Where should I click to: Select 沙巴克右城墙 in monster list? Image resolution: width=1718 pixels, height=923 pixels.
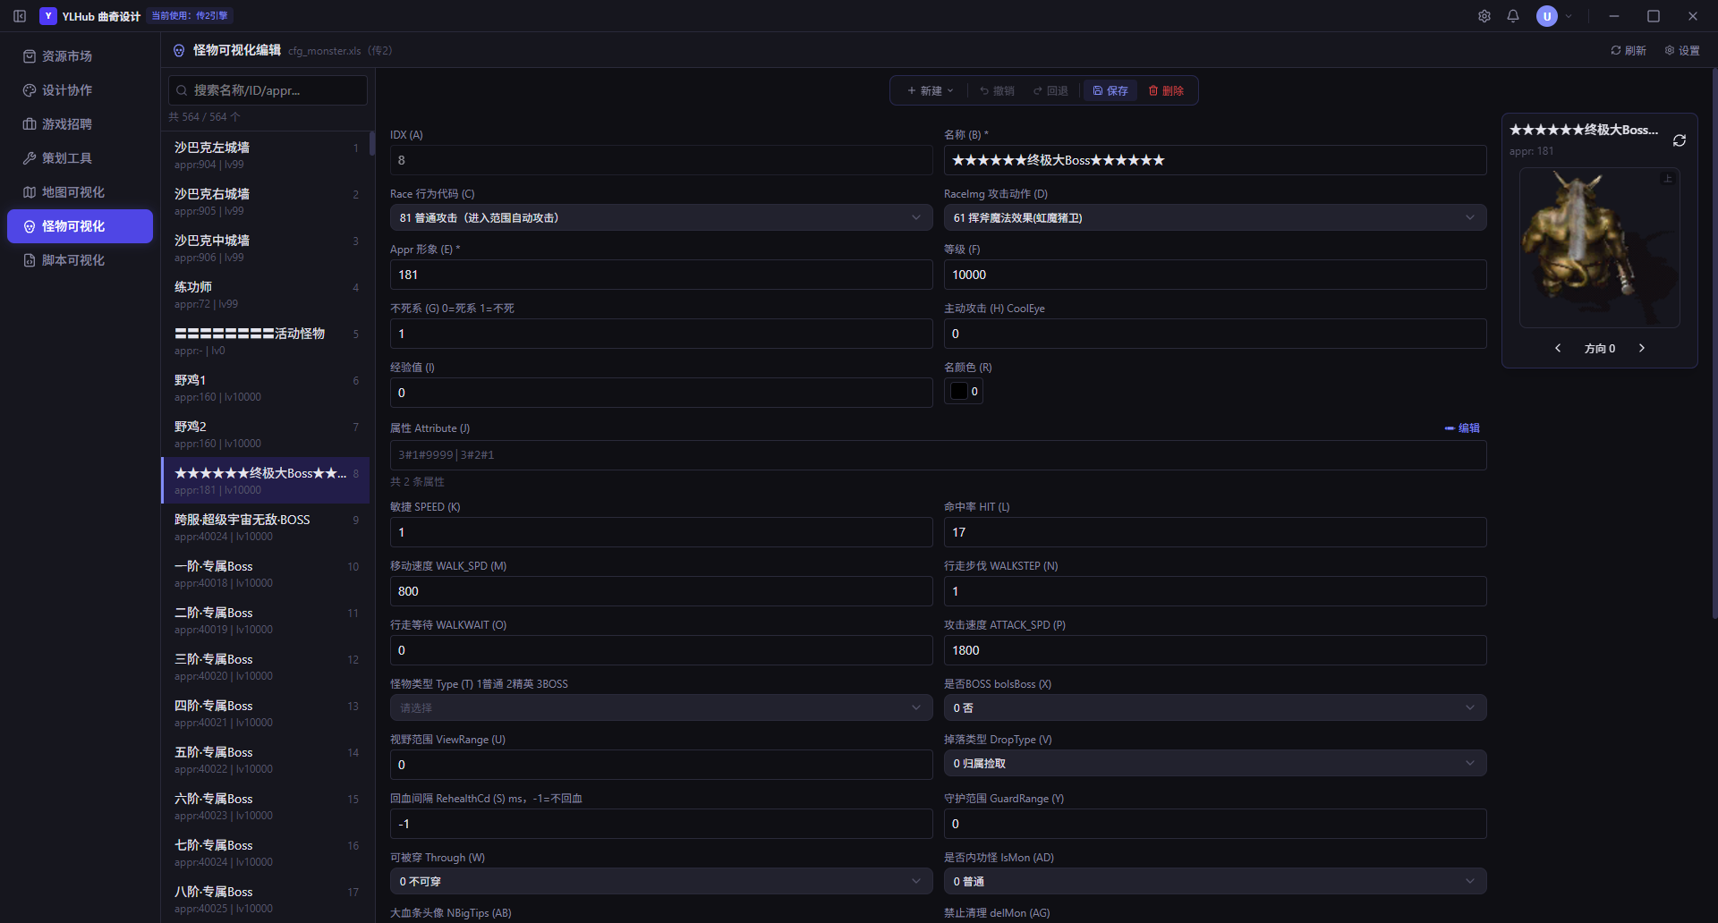(x=265, y=201)
